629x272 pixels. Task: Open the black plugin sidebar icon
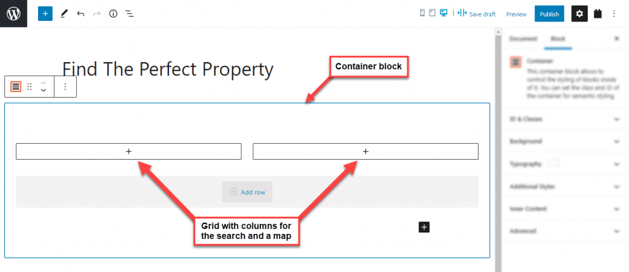tap(598, 14)
